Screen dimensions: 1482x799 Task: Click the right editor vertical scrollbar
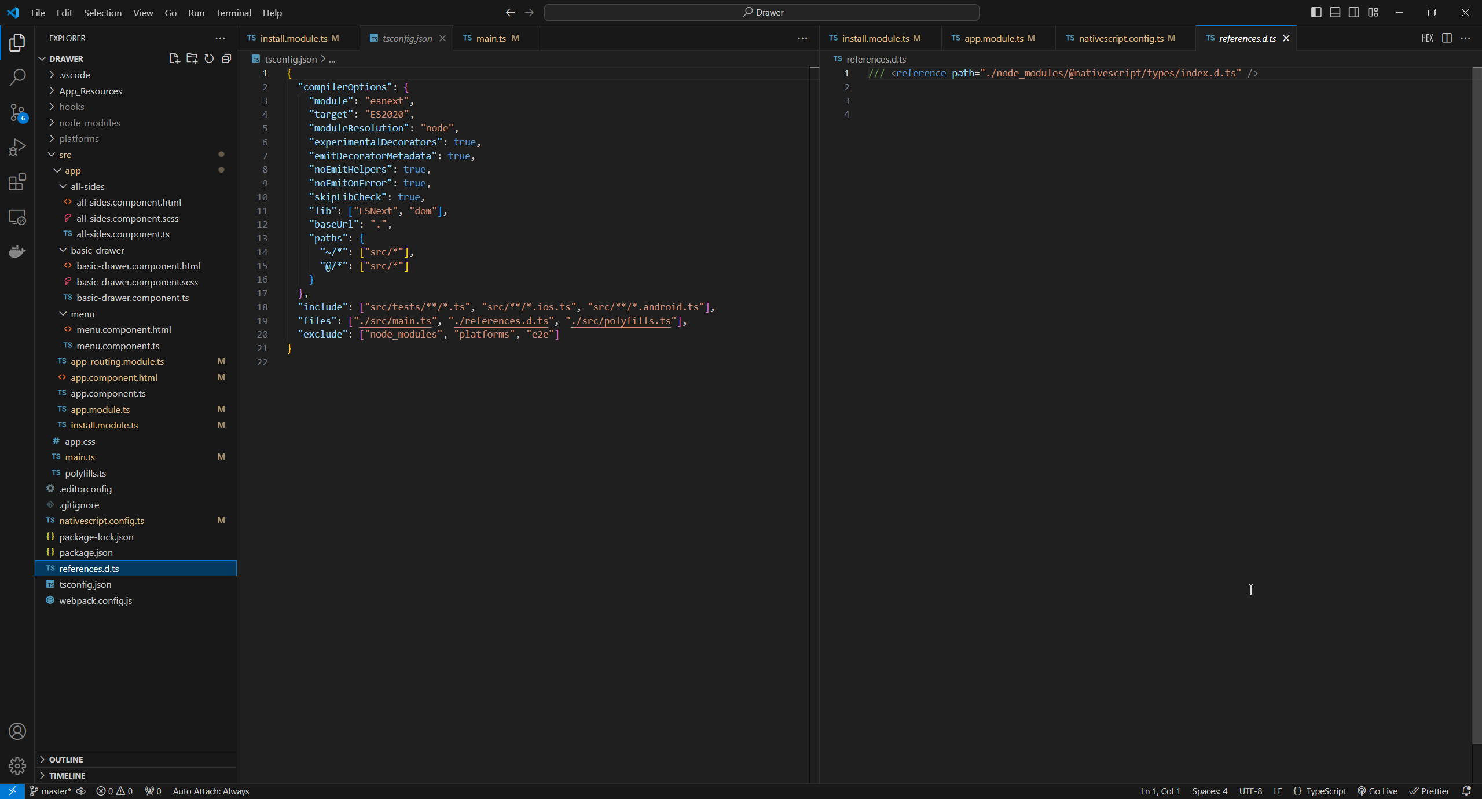click(x=1476, y=405)
